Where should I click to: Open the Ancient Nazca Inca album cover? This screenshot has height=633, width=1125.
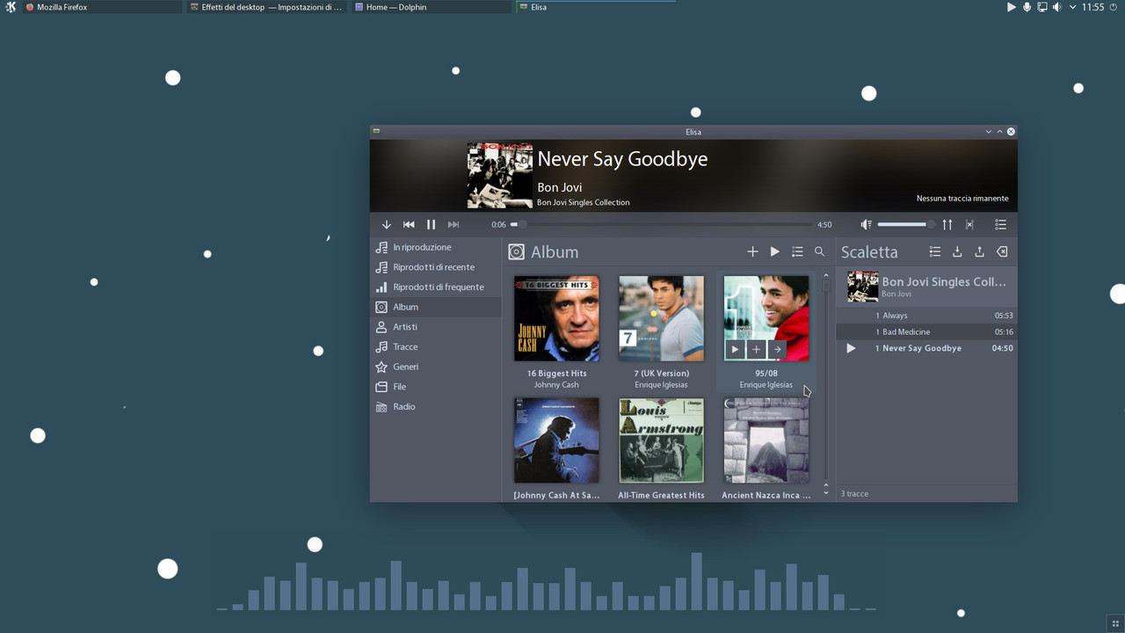tap(766, 440)
